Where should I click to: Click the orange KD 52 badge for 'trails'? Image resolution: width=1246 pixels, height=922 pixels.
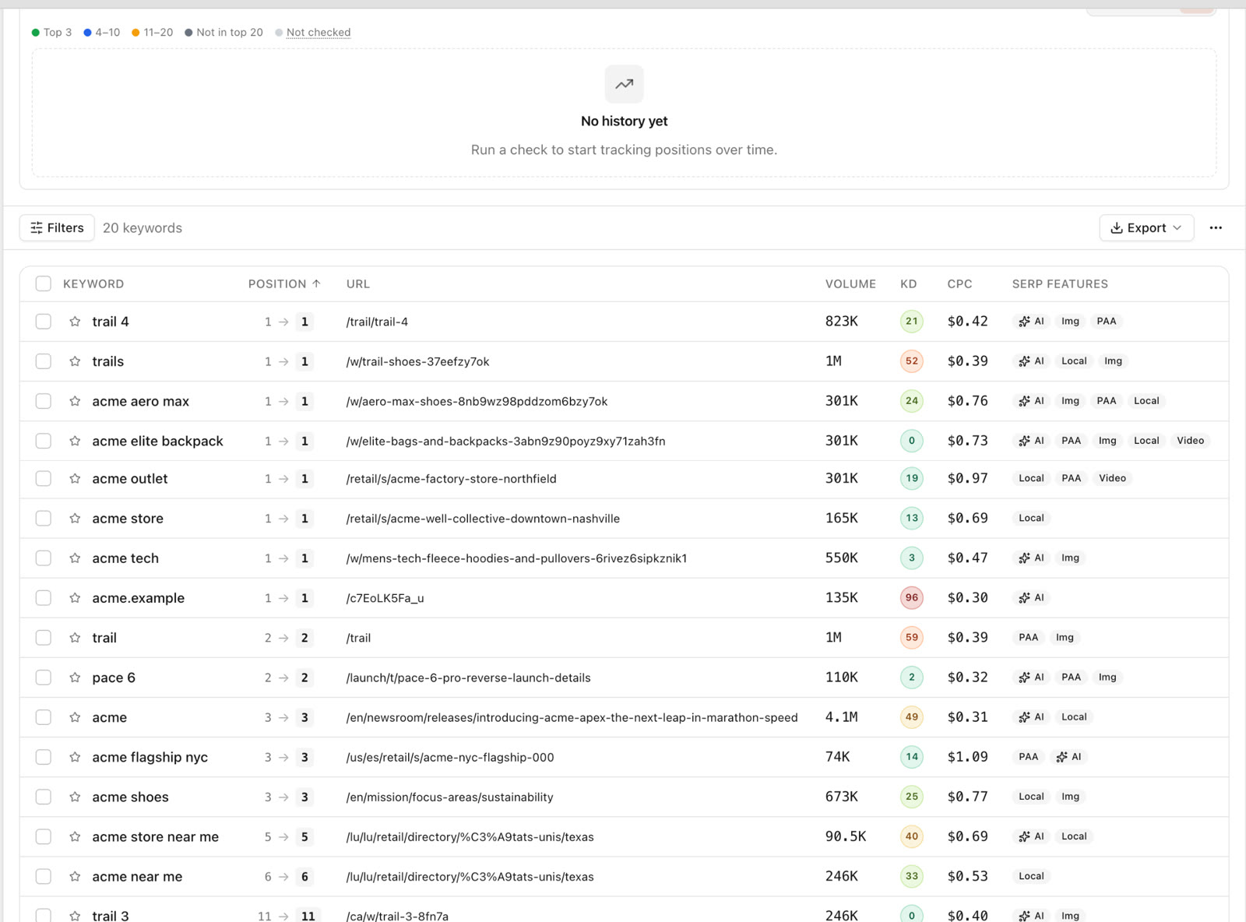point(912,361)
